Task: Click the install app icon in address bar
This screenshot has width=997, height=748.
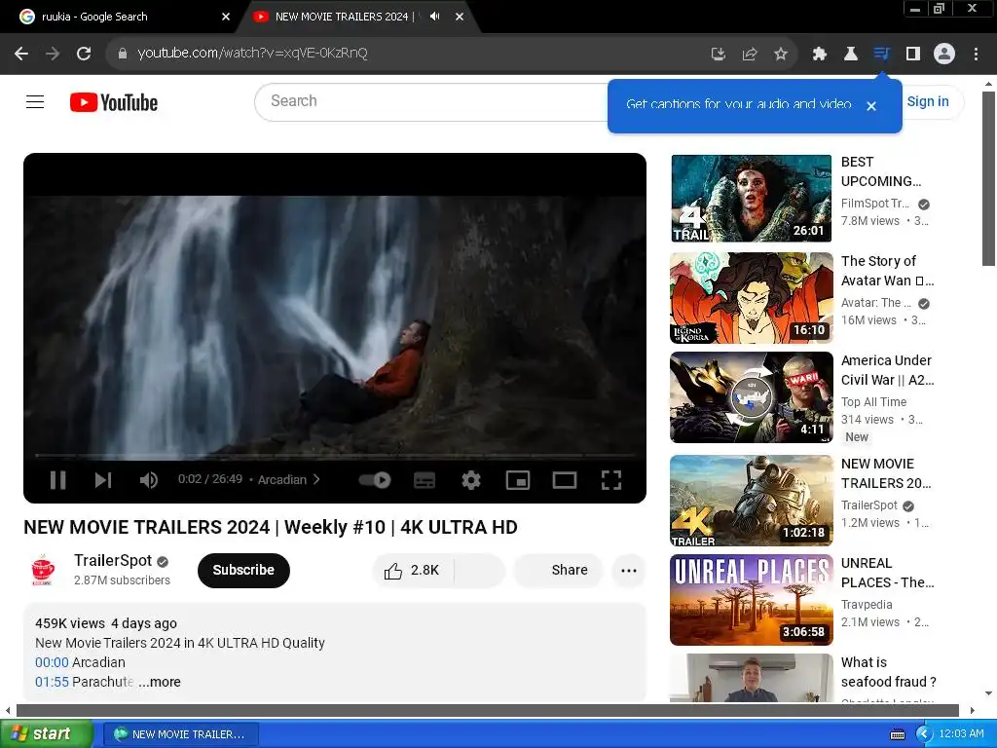Action: [718, 55]
